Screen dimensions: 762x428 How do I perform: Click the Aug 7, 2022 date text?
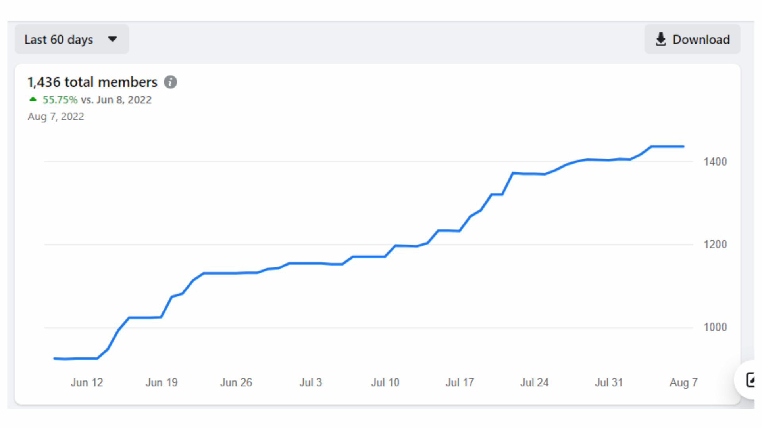[x=56, y=117]
